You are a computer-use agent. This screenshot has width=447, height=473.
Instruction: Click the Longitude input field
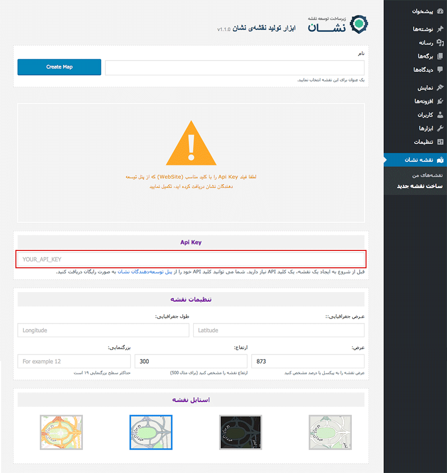click(x=103, y=330)
